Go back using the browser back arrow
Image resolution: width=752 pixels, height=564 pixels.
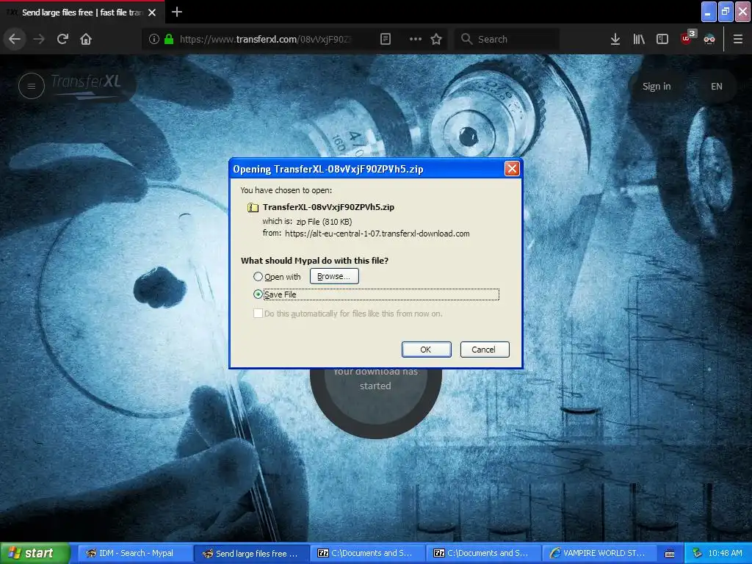point(15,39)
